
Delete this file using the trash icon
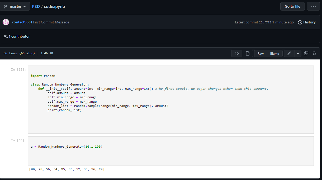click(314, 53)
